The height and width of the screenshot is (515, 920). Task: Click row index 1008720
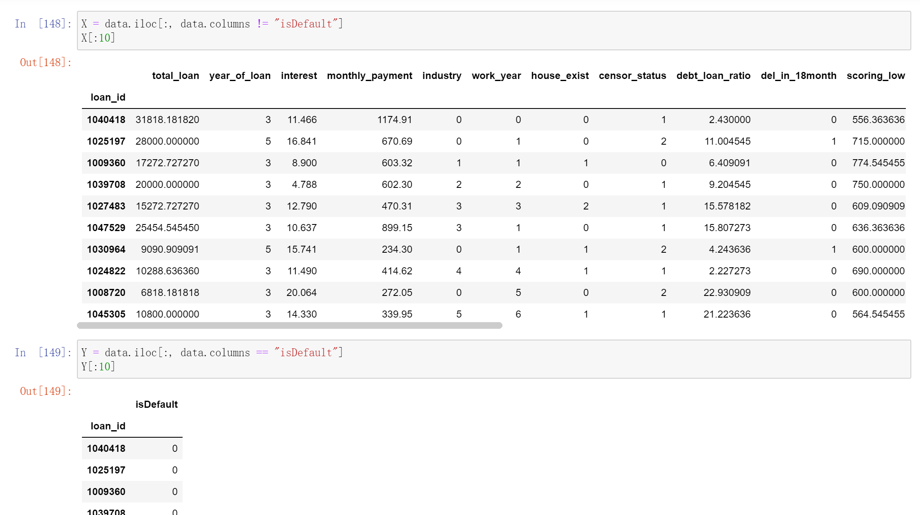pyautogui.click(x=106, y=293)
